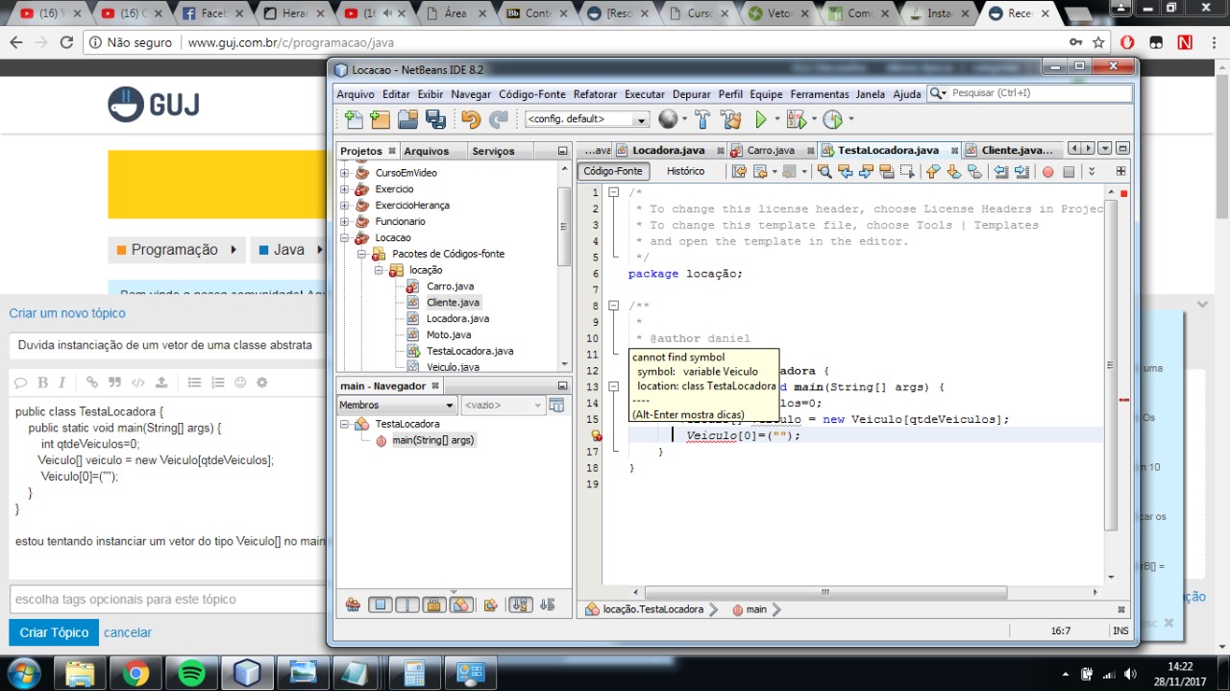Click the Shift Line Left icon
1230x691 pixels.
coord(1000,171)
